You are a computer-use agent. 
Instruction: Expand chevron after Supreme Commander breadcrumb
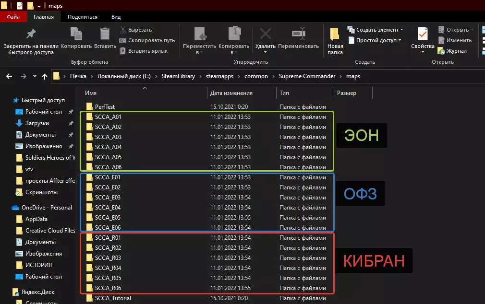[340, 76]
